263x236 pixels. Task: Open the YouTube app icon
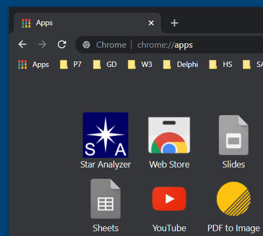169,199
